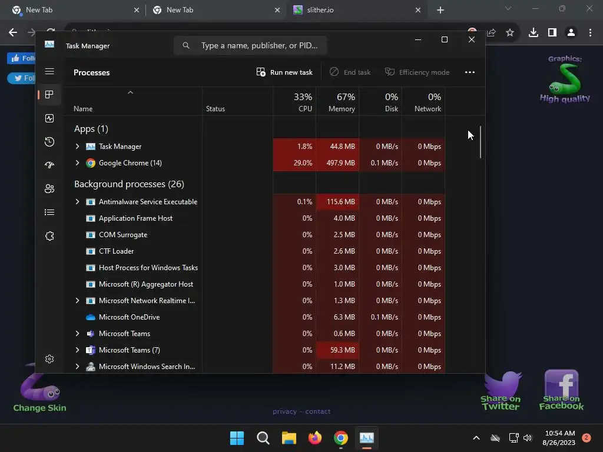The height and width of the screenshot is (452, 603).
Task: Bookmark this page with star icon
Action: (x=509, y=33)
